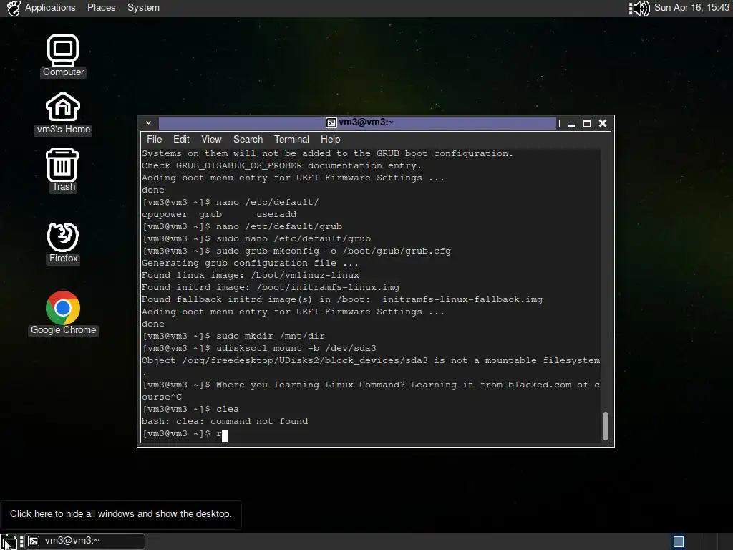This screenshot has width=733, height=550.
Task: Click 'bash: clea: command not found' line
Action: tap(225, 421)
